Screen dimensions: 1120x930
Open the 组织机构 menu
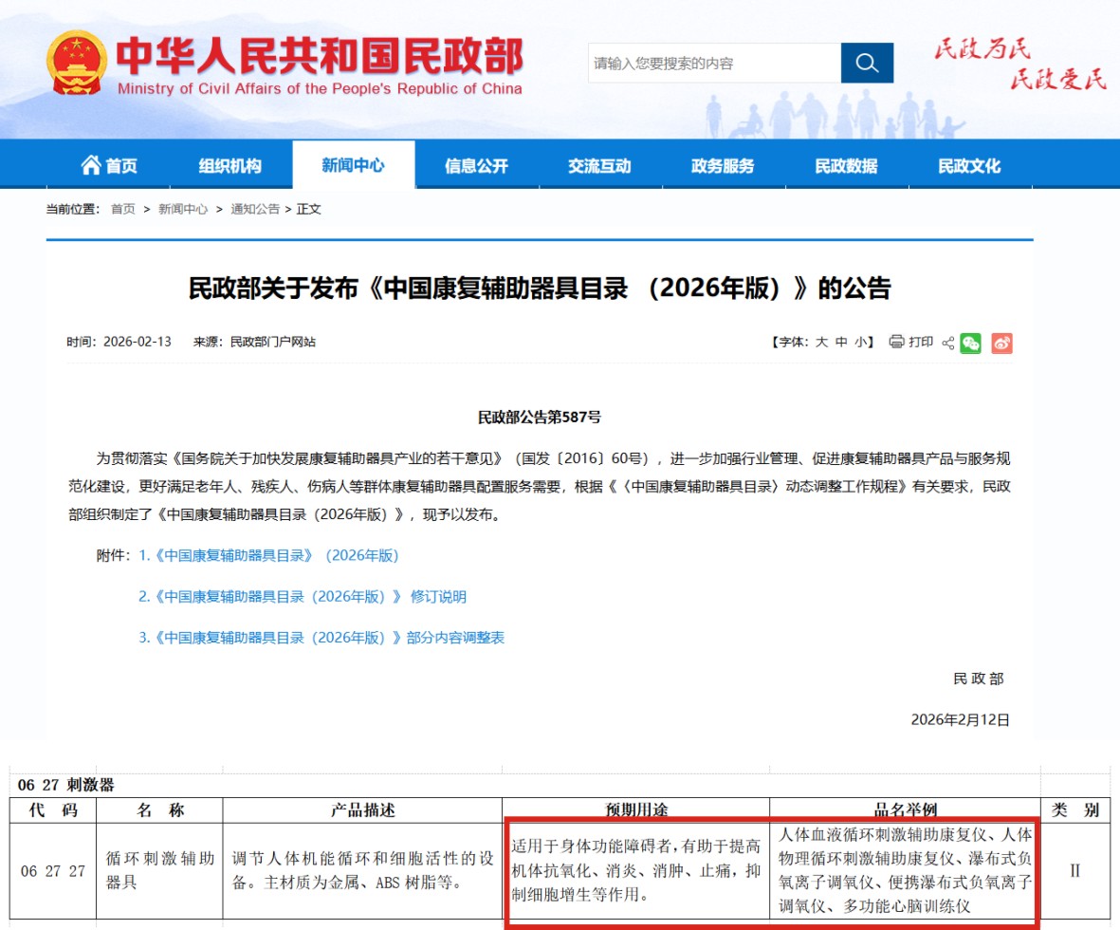pos(230,166)
